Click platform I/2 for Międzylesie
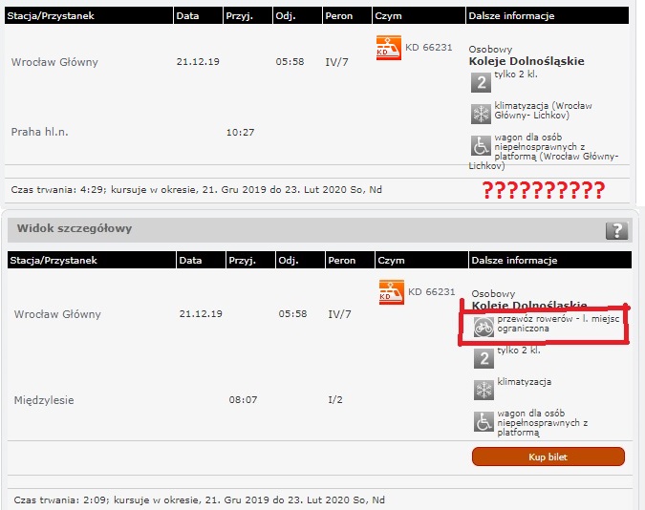 [335, 400]
